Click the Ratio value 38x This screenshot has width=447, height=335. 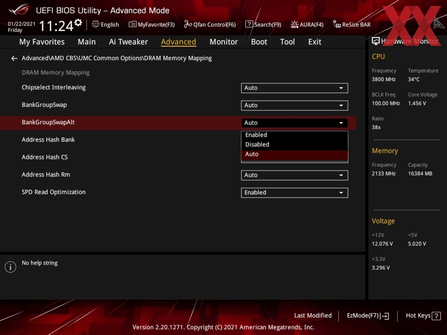376,127
